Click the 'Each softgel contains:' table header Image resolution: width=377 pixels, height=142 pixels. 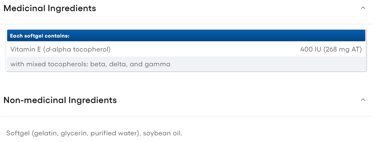(40, 36)
